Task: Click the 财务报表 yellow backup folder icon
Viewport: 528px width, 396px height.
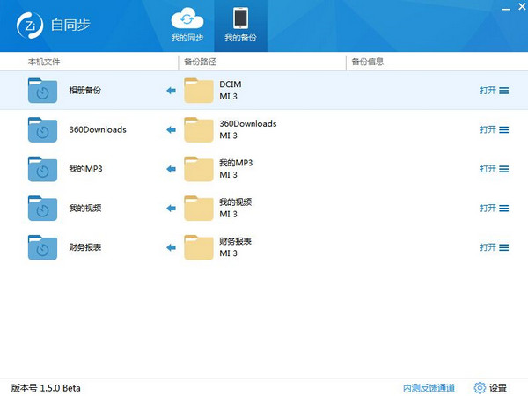Action: (x=199, y=247)
